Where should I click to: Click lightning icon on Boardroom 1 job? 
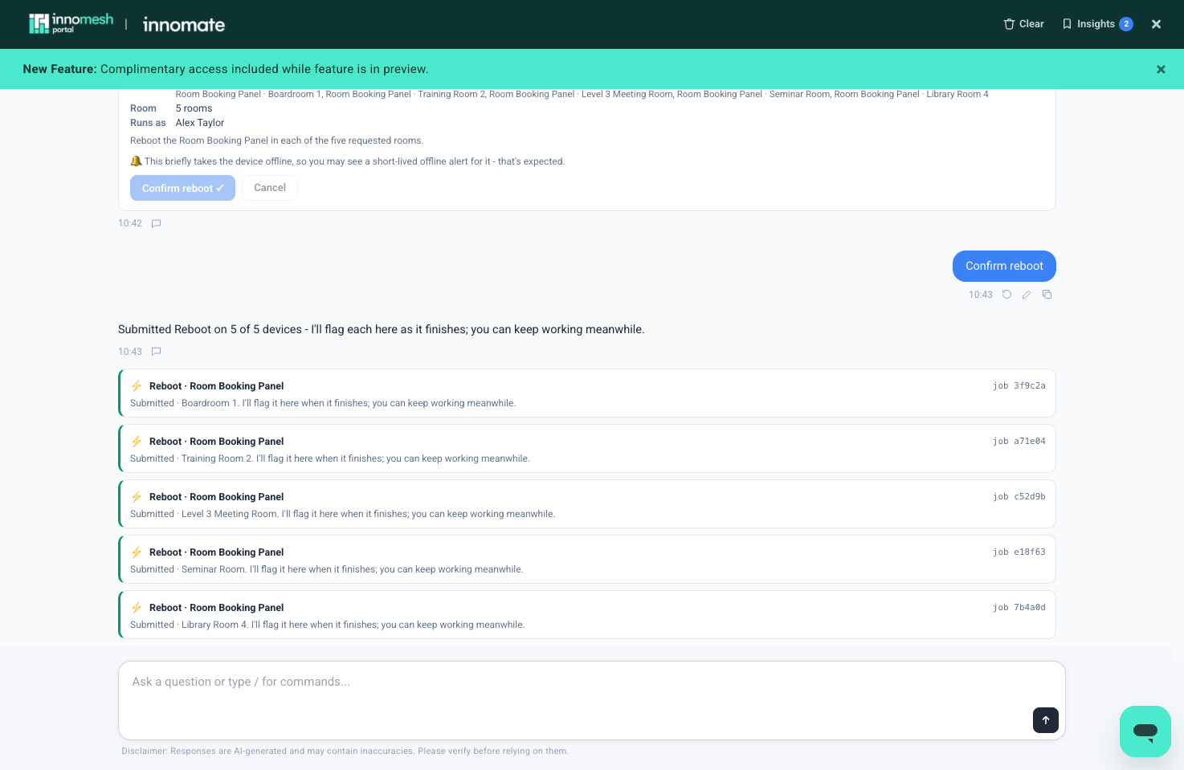(x=137, y=386)
